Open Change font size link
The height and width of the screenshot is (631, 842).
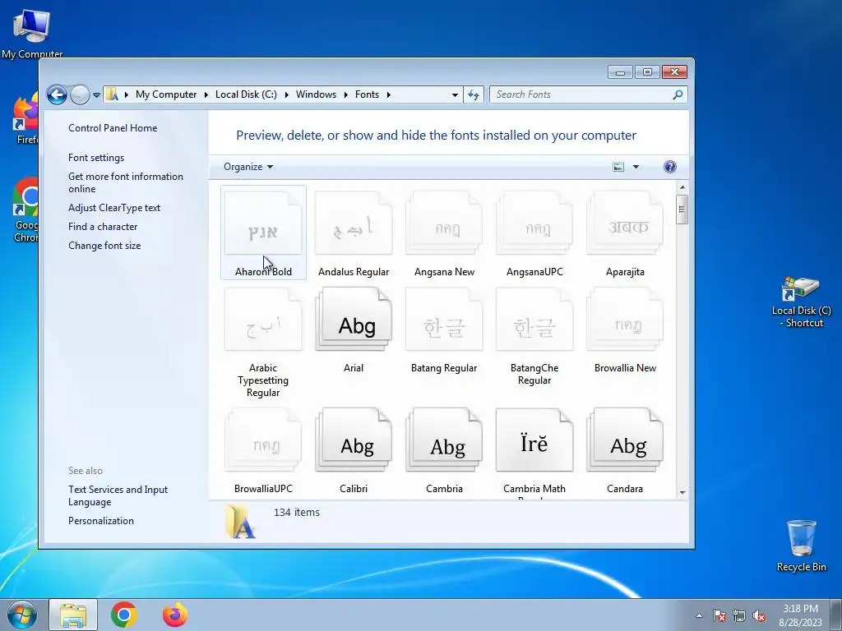tap(104, 245)
